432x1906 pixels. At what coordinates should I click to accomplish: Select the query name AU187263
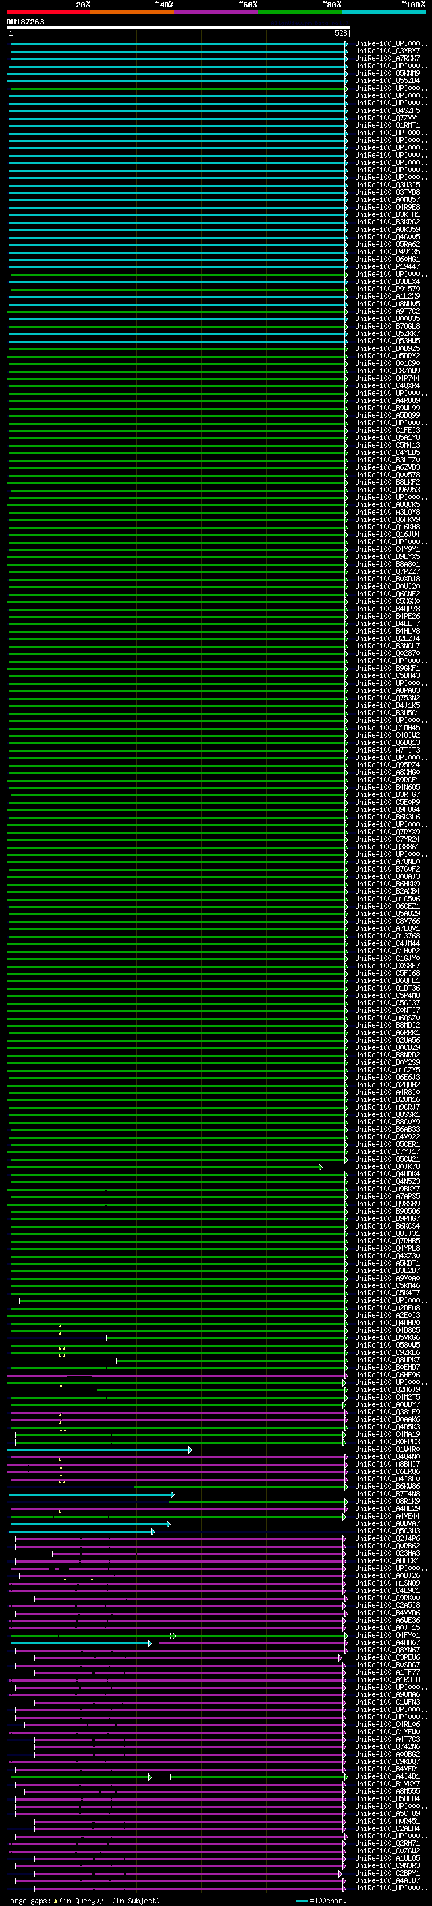[x=25, y=22]
